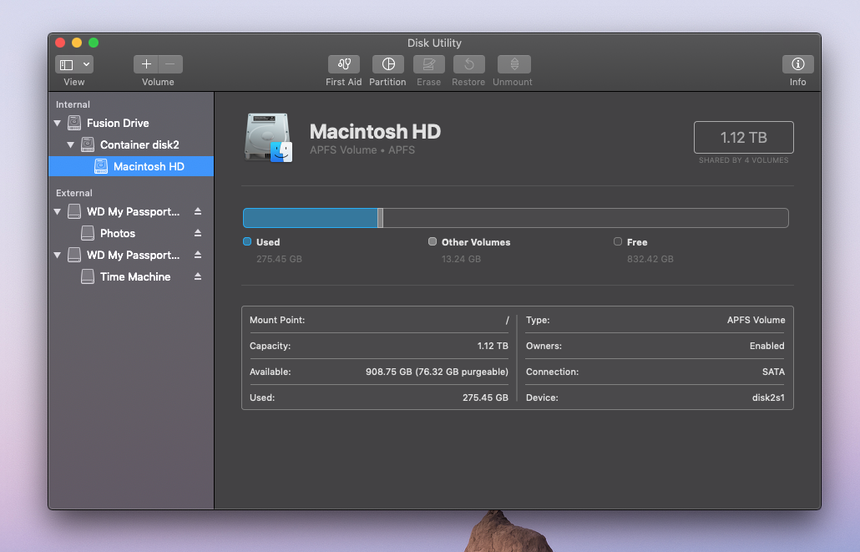Eject the Photos volume
The height and width of the screenshot is (552, 860).
(197, 233)
